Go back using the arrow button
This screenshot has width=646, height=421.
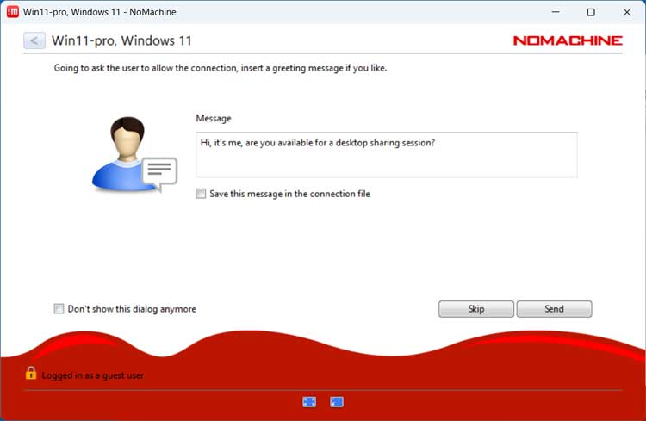pyautogui.click(x=34, y=40)
